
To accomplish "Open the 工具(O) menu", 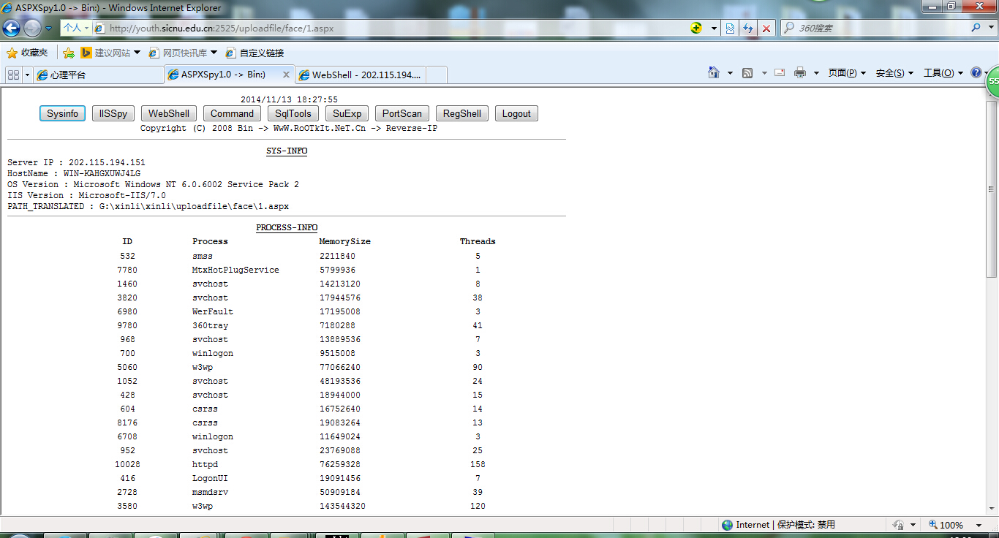I will tap(943, 73).
